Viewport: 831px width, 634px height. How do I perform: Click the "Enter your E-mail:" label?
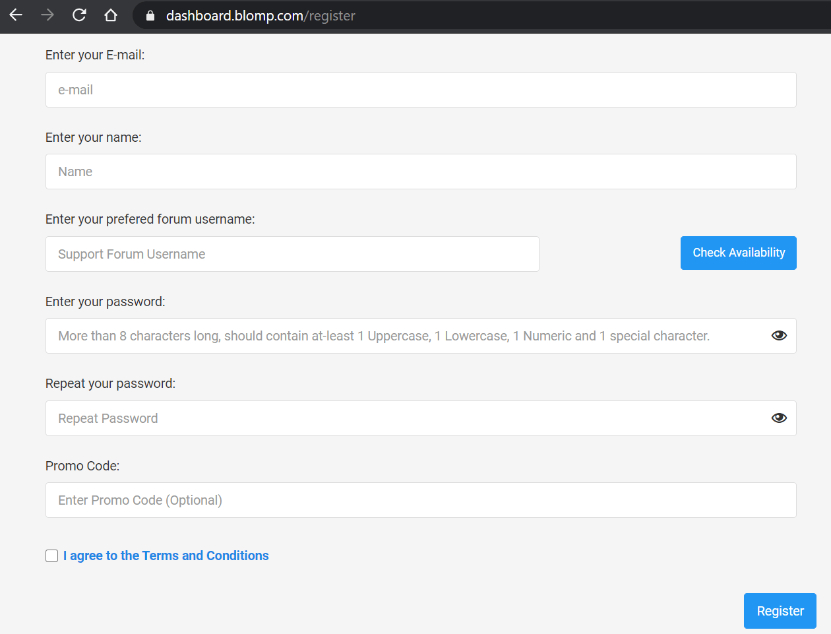coord(95,55)
